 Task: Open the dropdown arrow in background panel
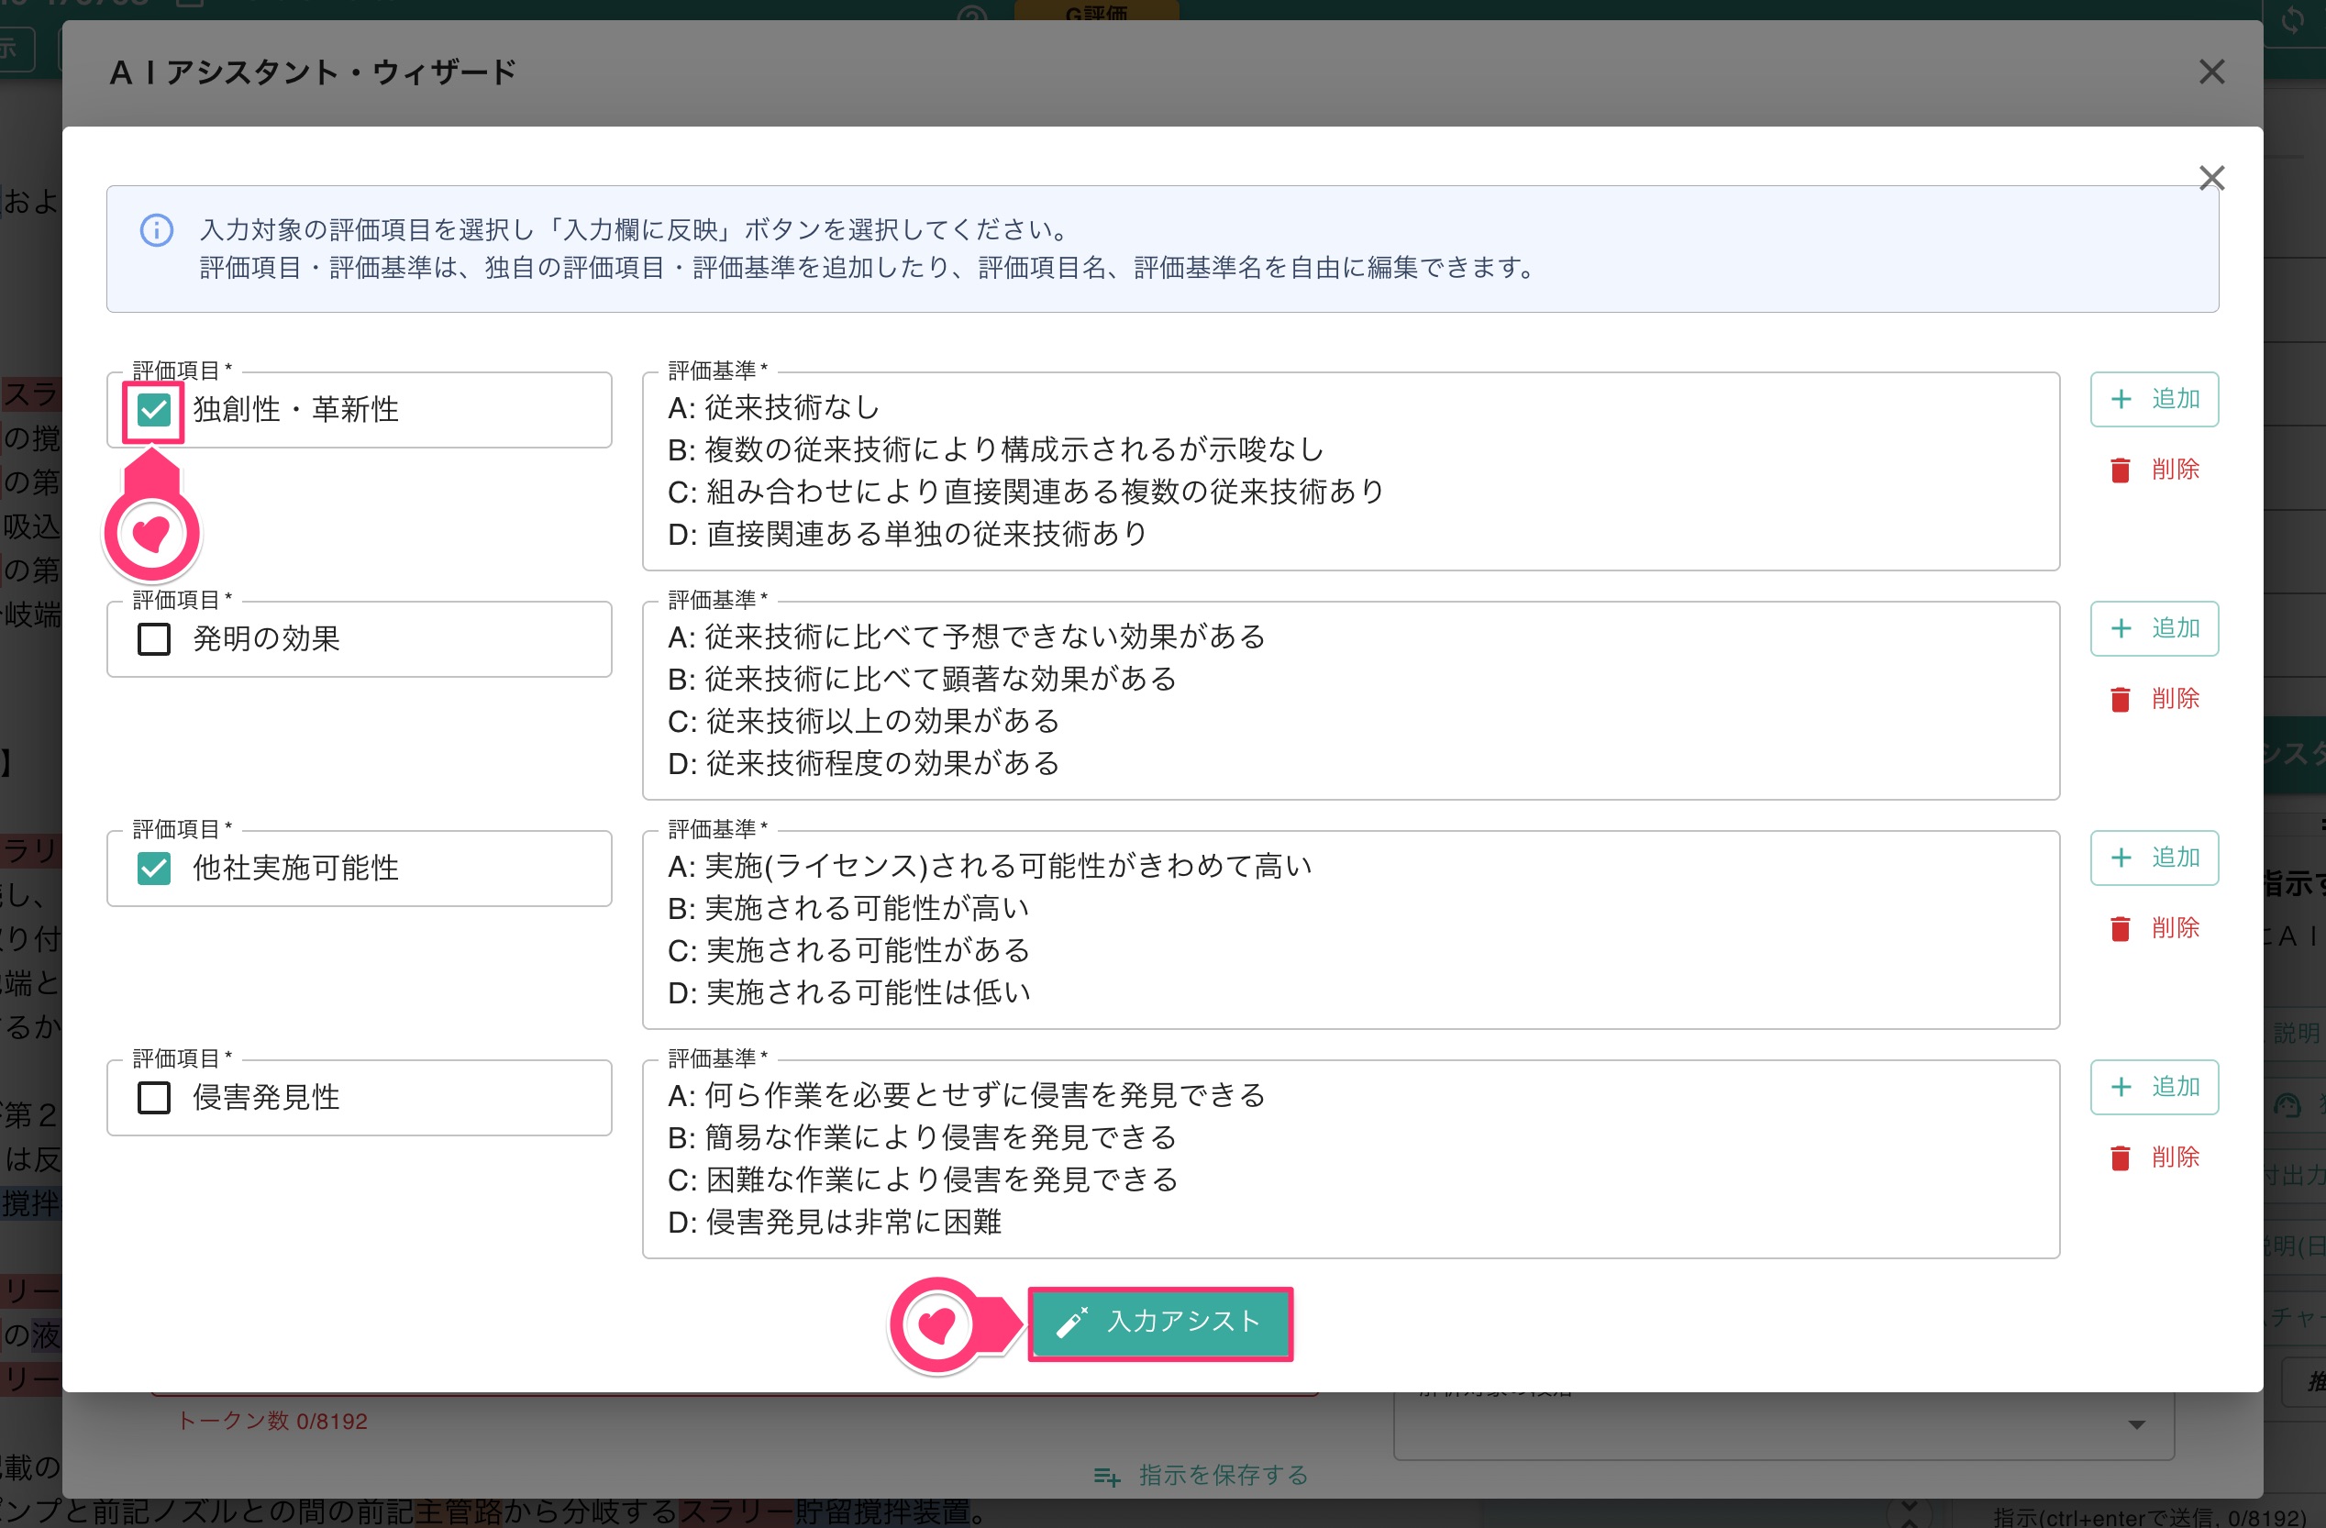(2136, 1425)
